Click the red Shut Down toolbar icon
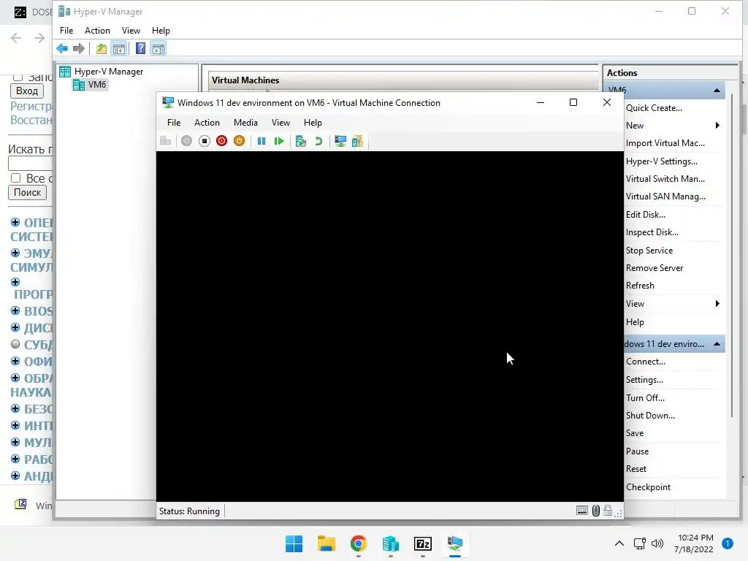Screen dimensions: 748x561 [x=222, y=141]
